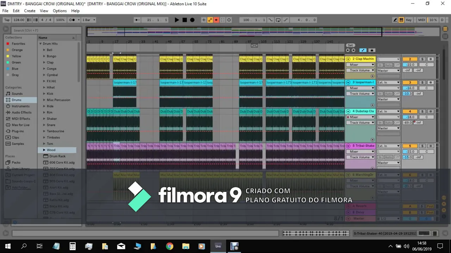Image resolution: width=451 pixels, height=253 pixels.
Task: Toggle Punch-Out switch
Action: (285, 20)
